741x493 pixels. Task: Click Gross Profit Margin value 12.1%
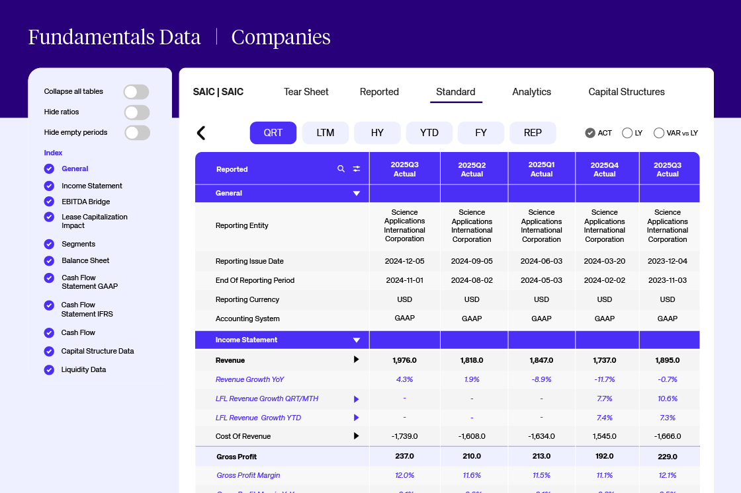(x=668, y=476)
